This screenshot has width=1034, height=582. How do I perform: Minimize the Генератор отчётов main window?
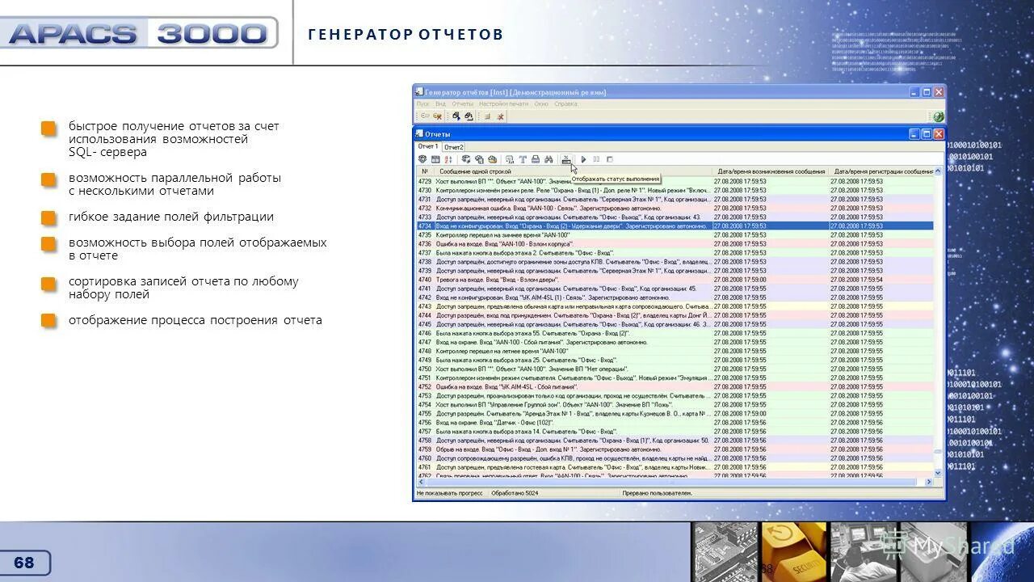coord(914,92)
